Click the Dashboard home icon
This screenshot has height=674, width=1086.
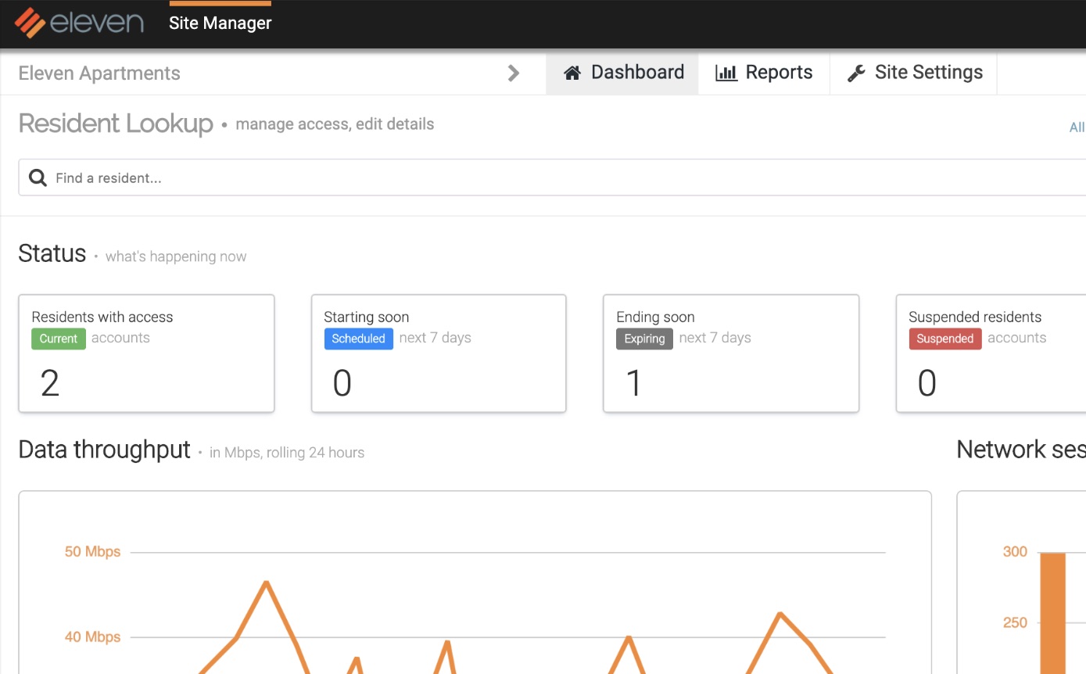click(572, 73)
